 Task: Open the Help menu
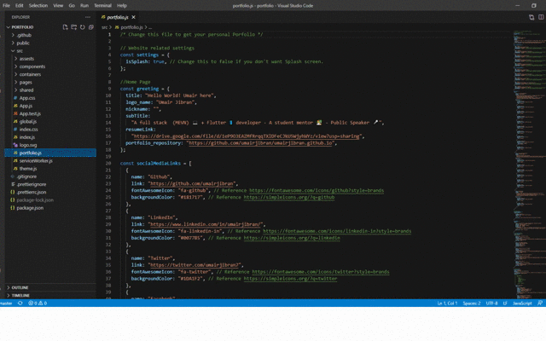[x=122, y=6]
